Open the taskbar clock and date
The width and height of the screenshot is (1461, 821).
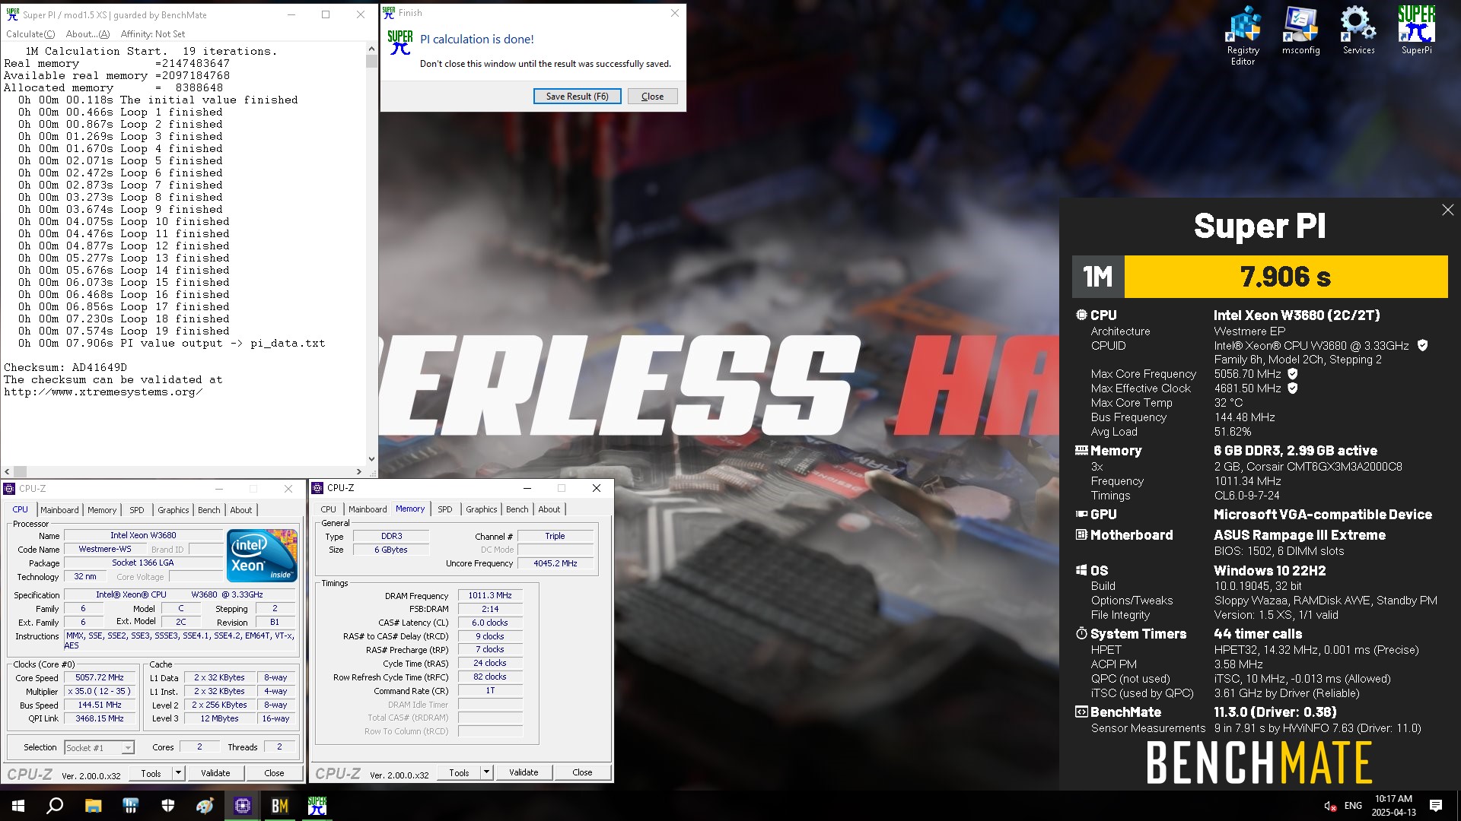click(x=1393, y=806)
